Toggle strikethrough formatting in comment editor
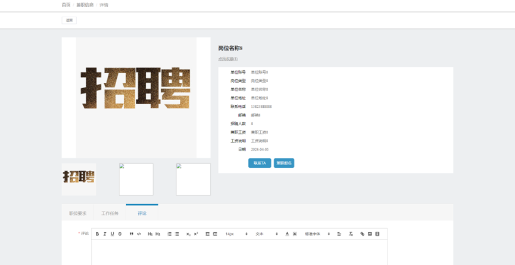Viewport: 515px width, 265px height. pyautogui.click(x=120, y=234)
